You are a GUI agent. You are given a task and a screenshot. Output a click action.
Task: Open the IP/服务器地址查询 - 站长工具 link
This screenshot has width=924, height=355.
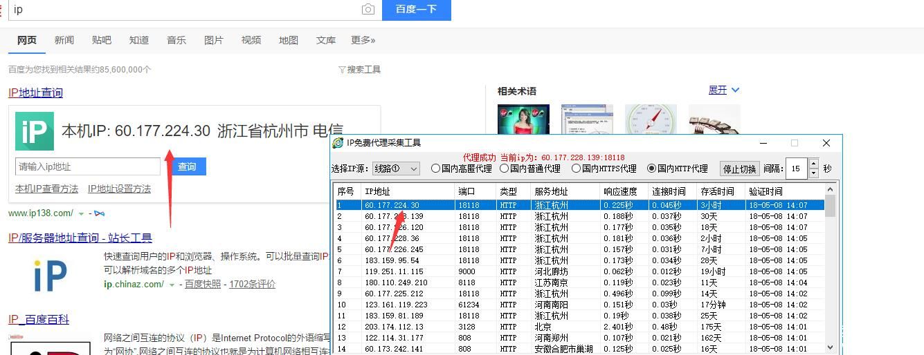80,238
